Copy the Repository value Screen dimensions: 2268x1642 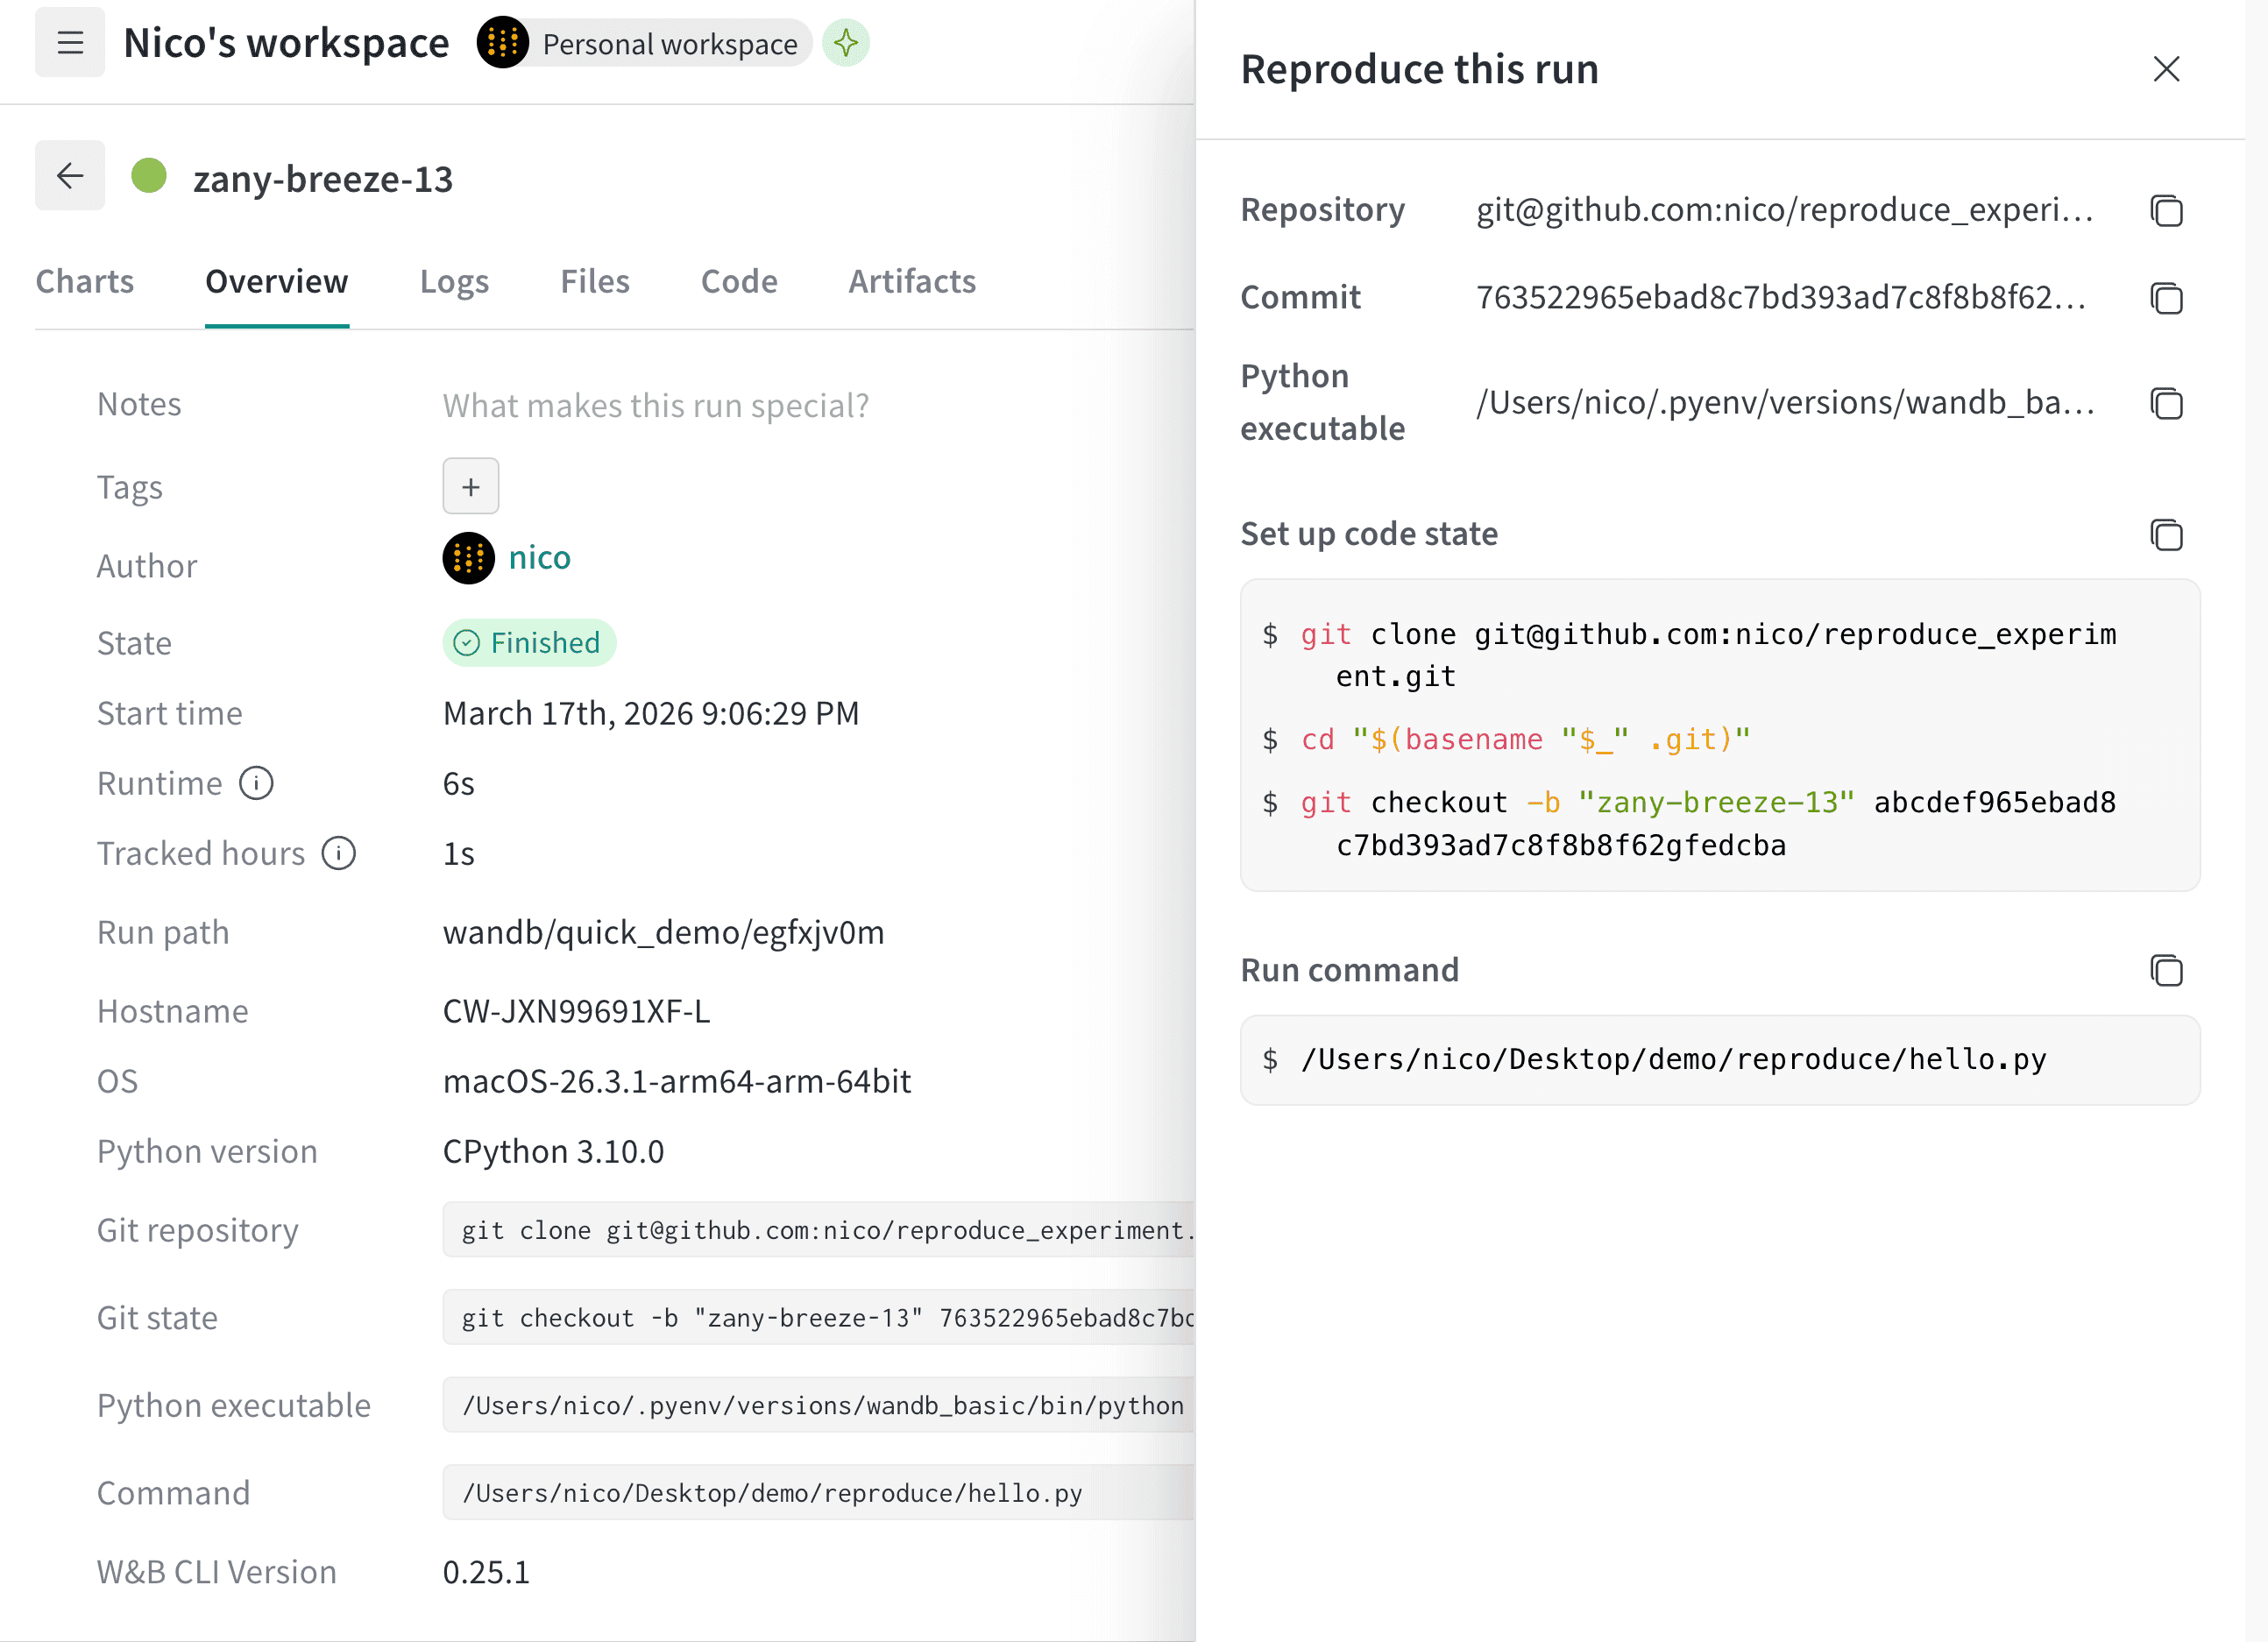coord(2166,210)
